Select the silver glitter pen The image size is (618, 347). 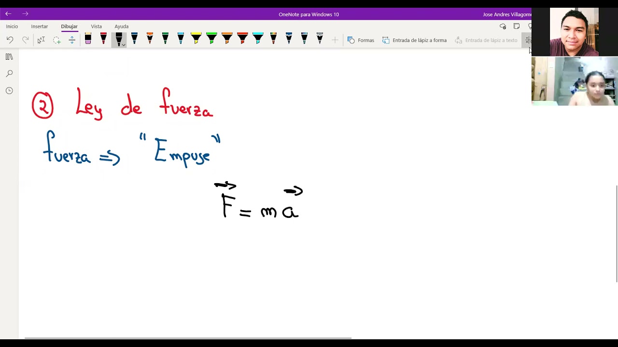pos(320,39)
